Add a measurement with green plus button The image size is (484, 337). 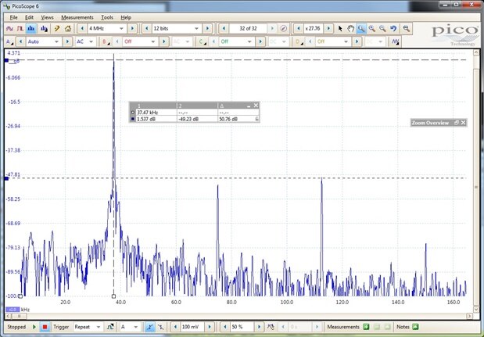click(x=364, y=327)
